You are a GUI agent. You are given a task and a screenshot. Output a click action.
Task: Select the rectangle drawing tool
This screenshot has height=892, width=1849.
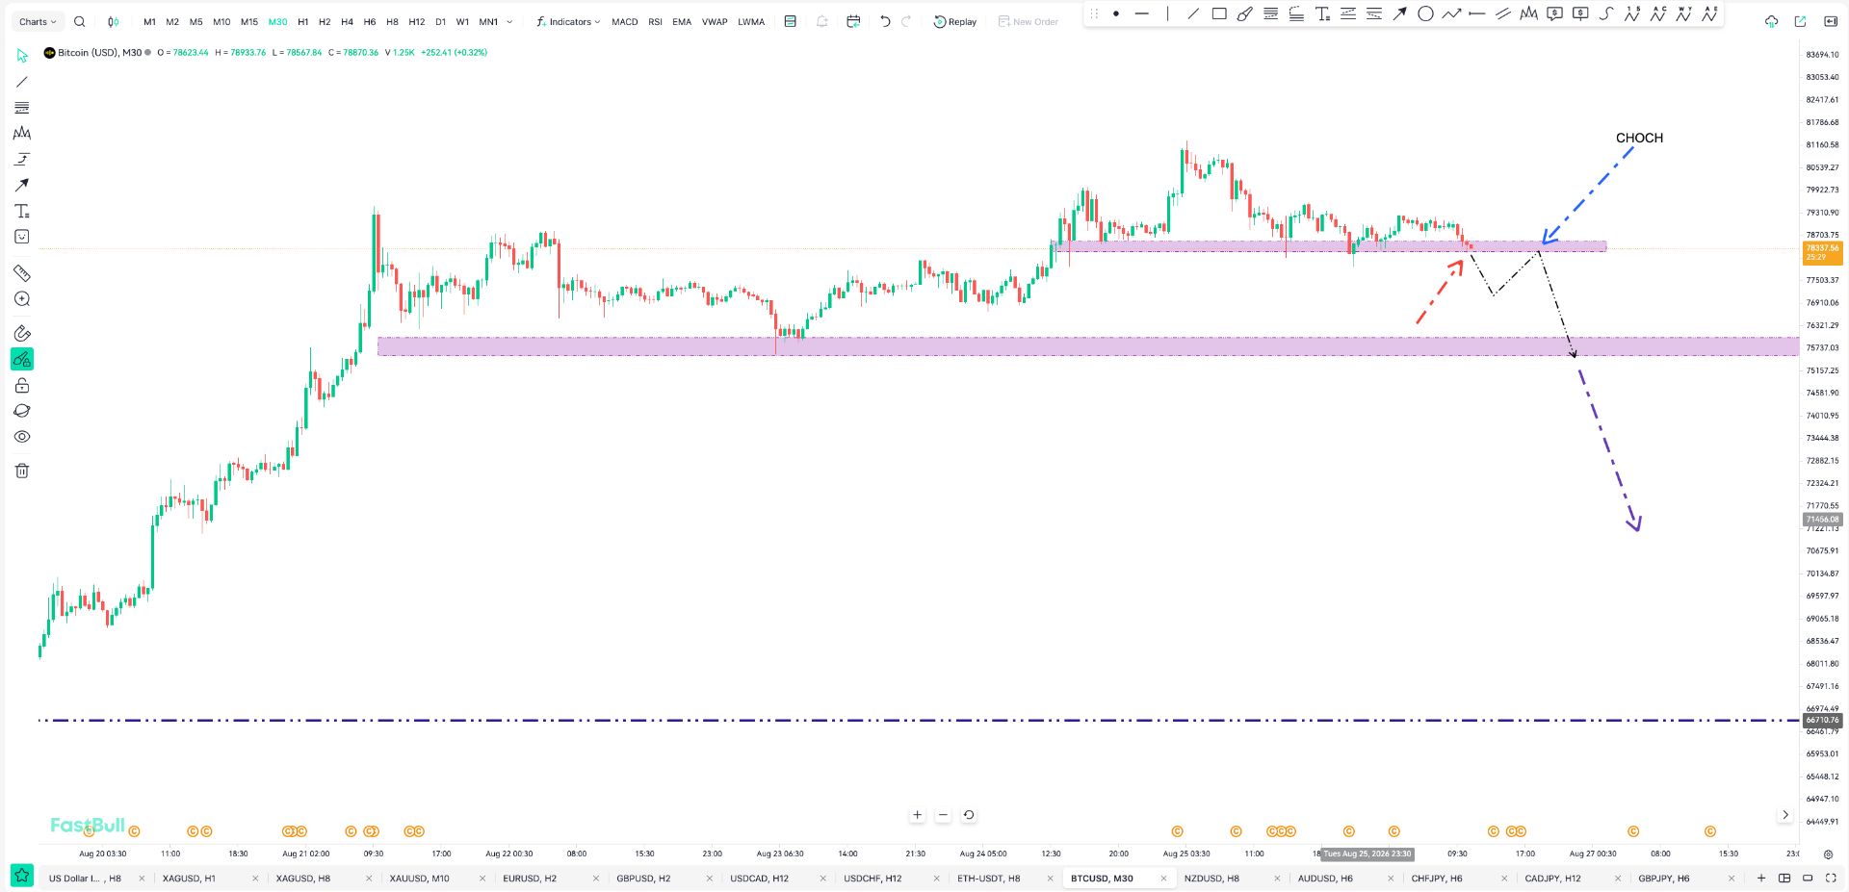[x=1219, y=13]
